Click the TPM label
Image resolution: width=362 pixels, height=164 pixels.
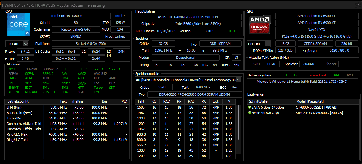tap(335, 75)
